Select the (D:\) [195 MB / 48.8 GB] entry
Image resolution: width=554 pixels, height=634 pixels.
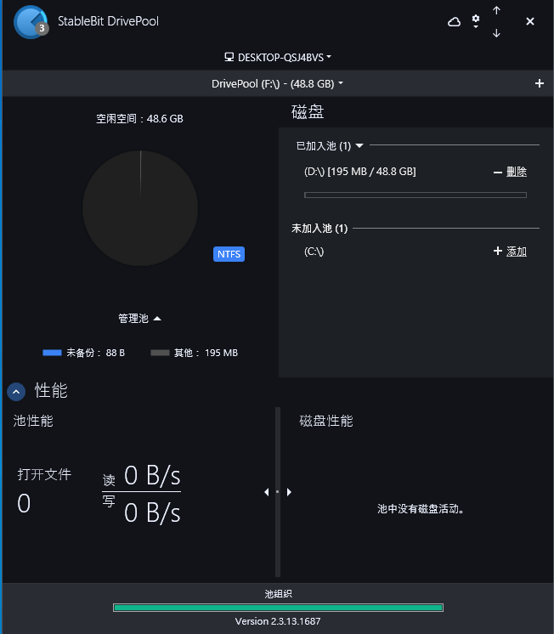pyautogui.click(x=360, y=172)
